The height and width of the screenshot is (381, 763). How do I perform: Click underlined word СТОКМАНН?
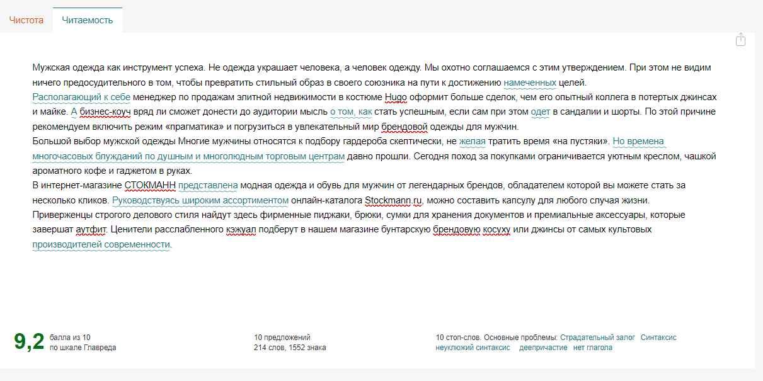pos(151,185)
